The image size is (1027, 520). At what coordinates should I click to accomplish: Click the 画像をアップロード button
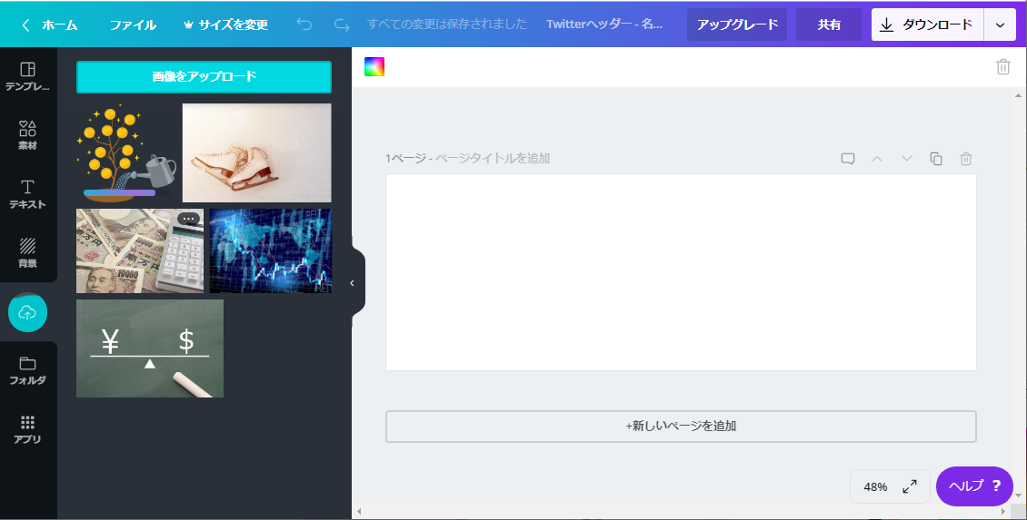tap(204, 77)
